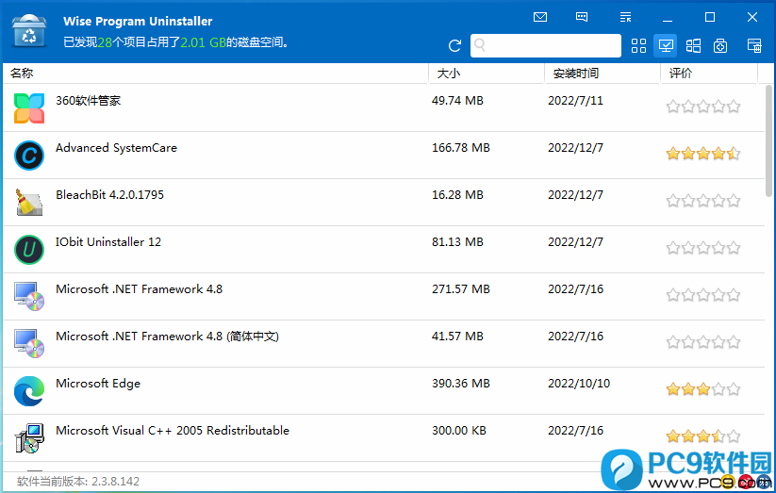Viewport: 776px width, 493px height.
Task: Select IObit Uninstaller 12 row name
Action: pos(108,241)
